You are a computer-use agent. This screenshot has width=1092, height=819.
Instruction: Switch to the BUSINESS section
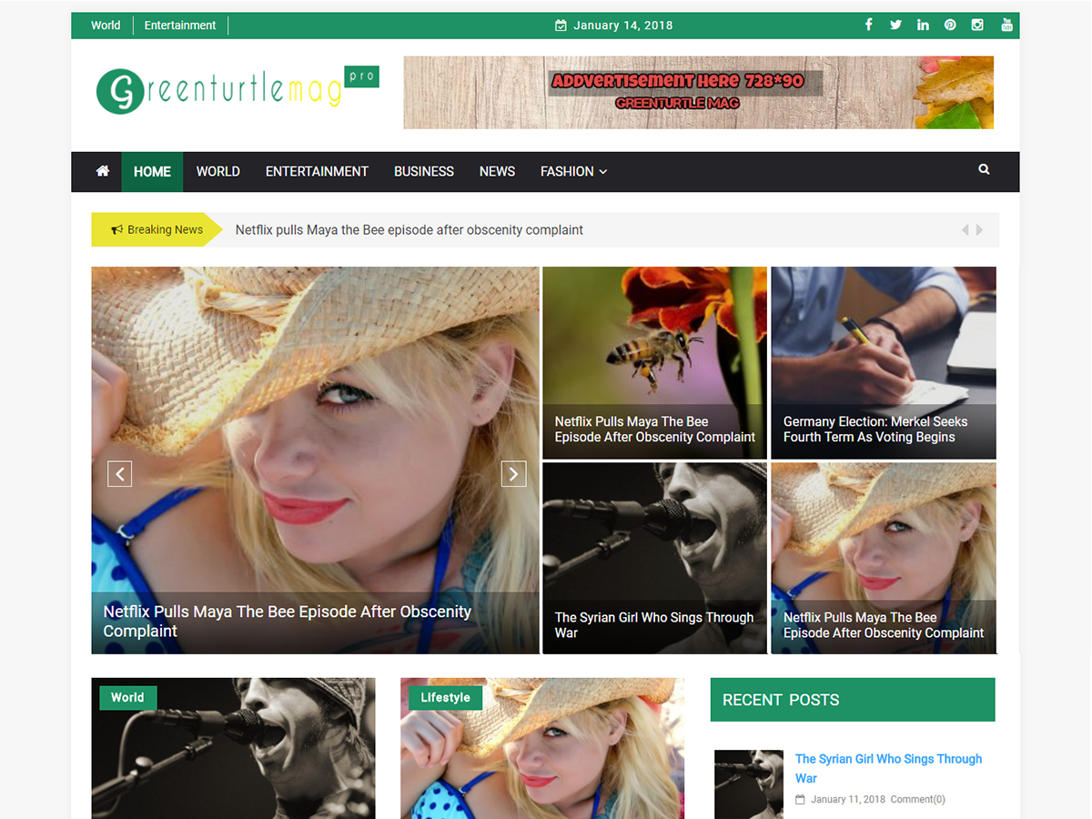423,171
